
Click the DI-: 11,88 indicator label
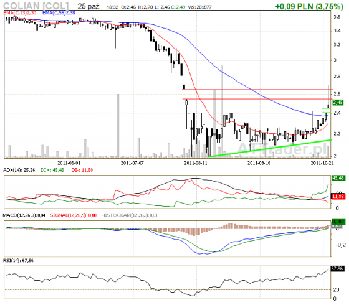point(82,170)
